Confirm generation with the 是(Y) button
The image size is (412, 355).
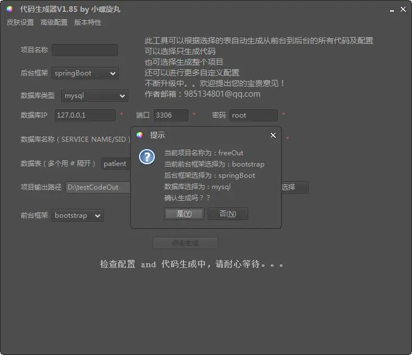pos(184,214)
